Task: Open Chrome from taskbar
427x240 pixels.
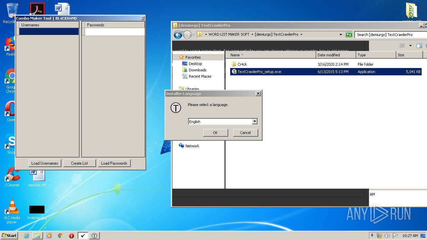Action: tap(60, 236)
